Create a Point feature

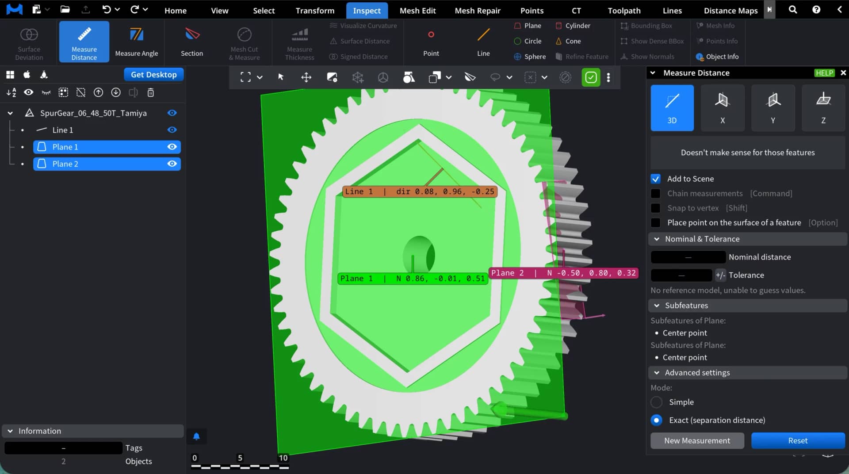point(431,42)
